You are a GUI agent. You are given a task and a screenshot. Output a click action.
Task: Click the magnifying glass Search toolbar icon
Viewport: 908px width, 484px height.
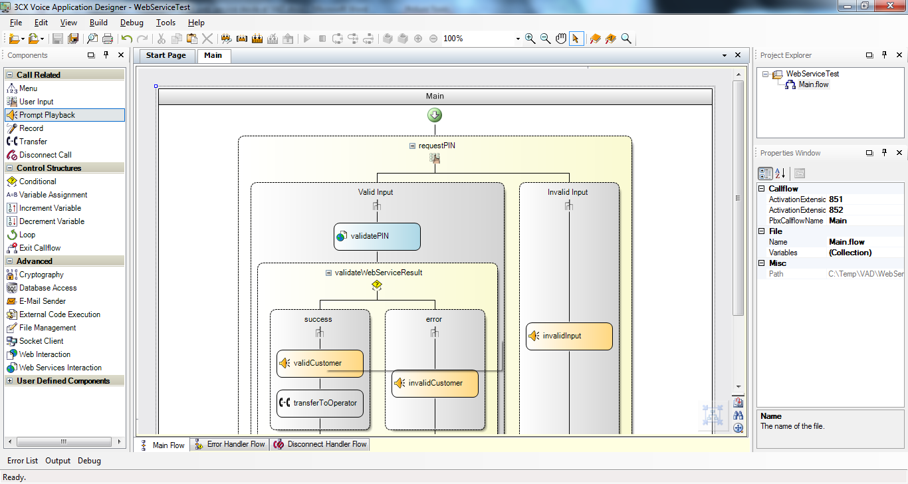[x=626, y=39]
